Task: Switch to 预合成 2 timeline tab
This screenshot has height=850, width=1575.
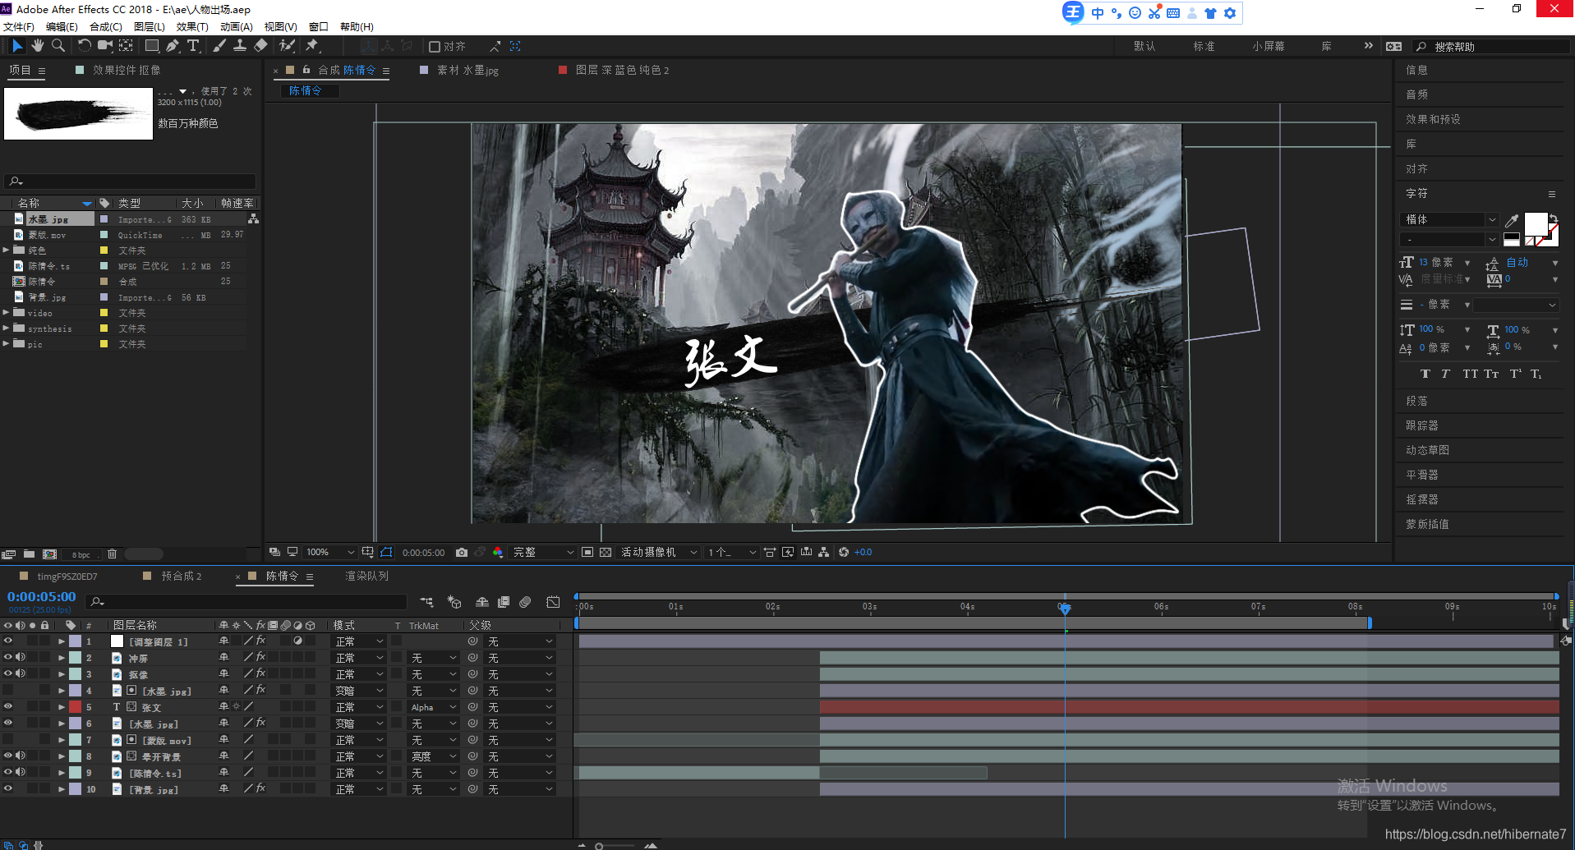Action: (182, 577)
